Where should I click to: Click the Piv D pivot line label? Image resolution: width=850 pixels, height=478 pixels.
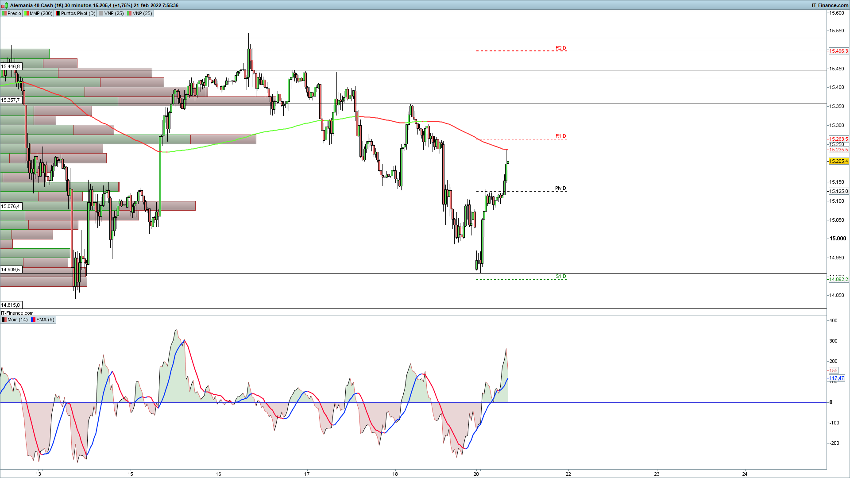pos(560,188)
